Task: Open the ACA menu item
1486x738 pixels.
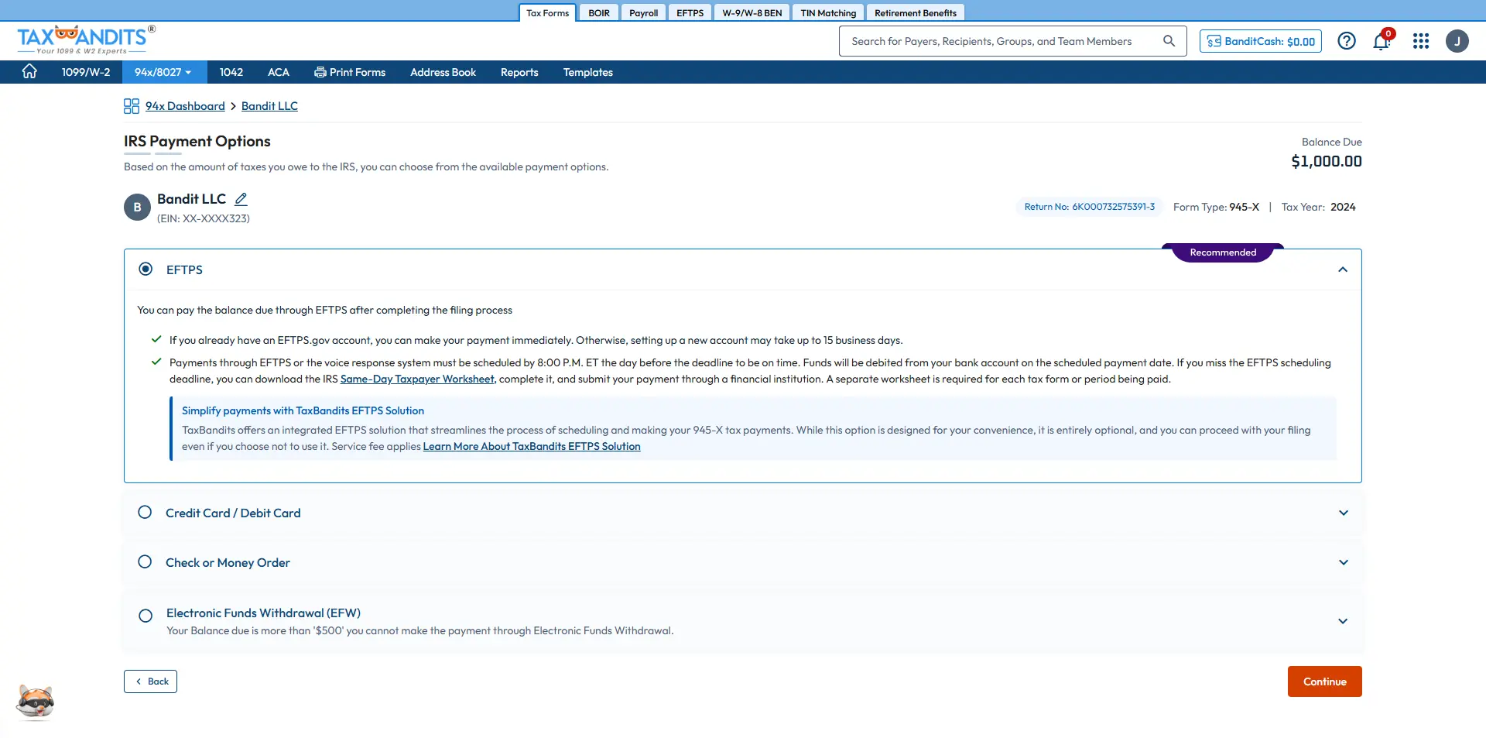Action: click(x=279, y=72)
